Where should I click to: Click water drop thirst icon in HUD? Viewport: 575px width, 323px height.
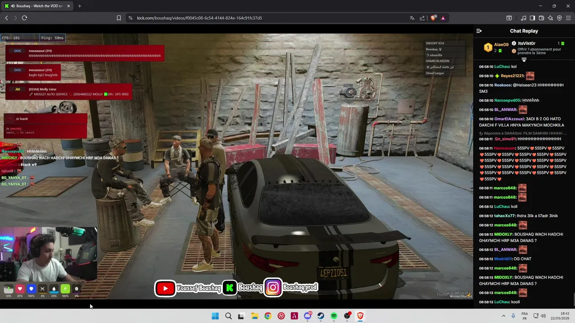pos(54,289)
